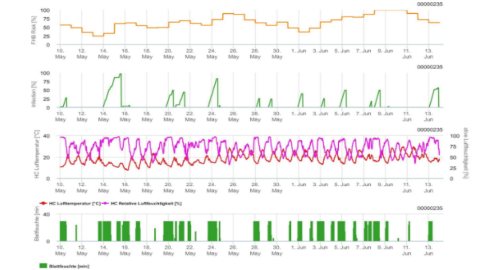Select the FHB Risk 100% plateau near 9. Jun
The image size is (477, 270).
pyautogui.click(x=396, y=11)
